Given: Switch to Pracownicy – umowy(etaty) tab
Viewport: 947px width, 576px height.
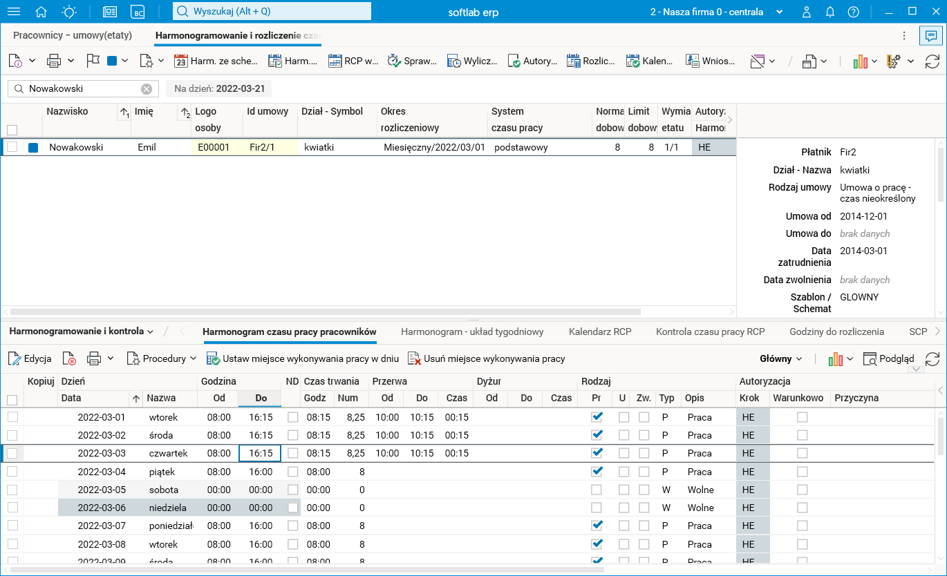Looking at the screenshot, I should [x=73, y=35].
